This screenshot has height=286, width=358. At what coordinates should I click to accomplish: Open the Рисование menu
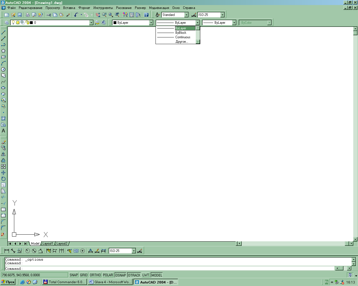[124, 8]
